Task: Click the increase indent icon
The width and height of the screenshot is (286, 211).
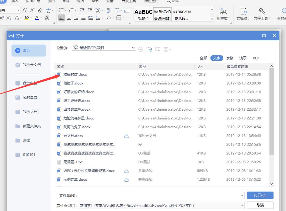Action: tap(90, 10)
